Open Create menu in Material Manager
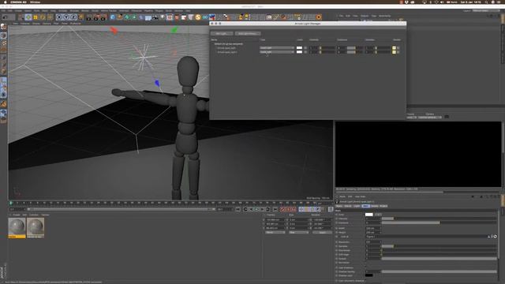The width and height of the screenshot is (505, 284). 16,215
